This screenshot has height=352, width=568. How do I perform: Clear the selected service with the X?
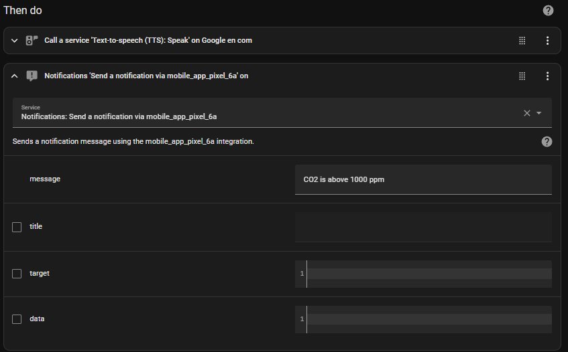point(526,113)
